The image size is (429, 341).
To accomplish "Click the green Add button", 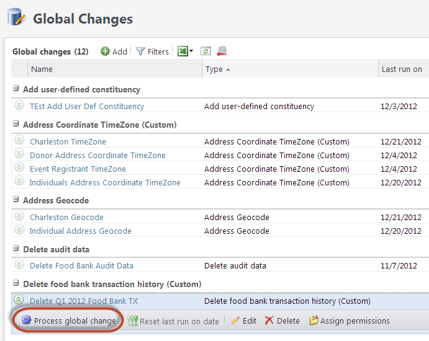I will 114,51.
